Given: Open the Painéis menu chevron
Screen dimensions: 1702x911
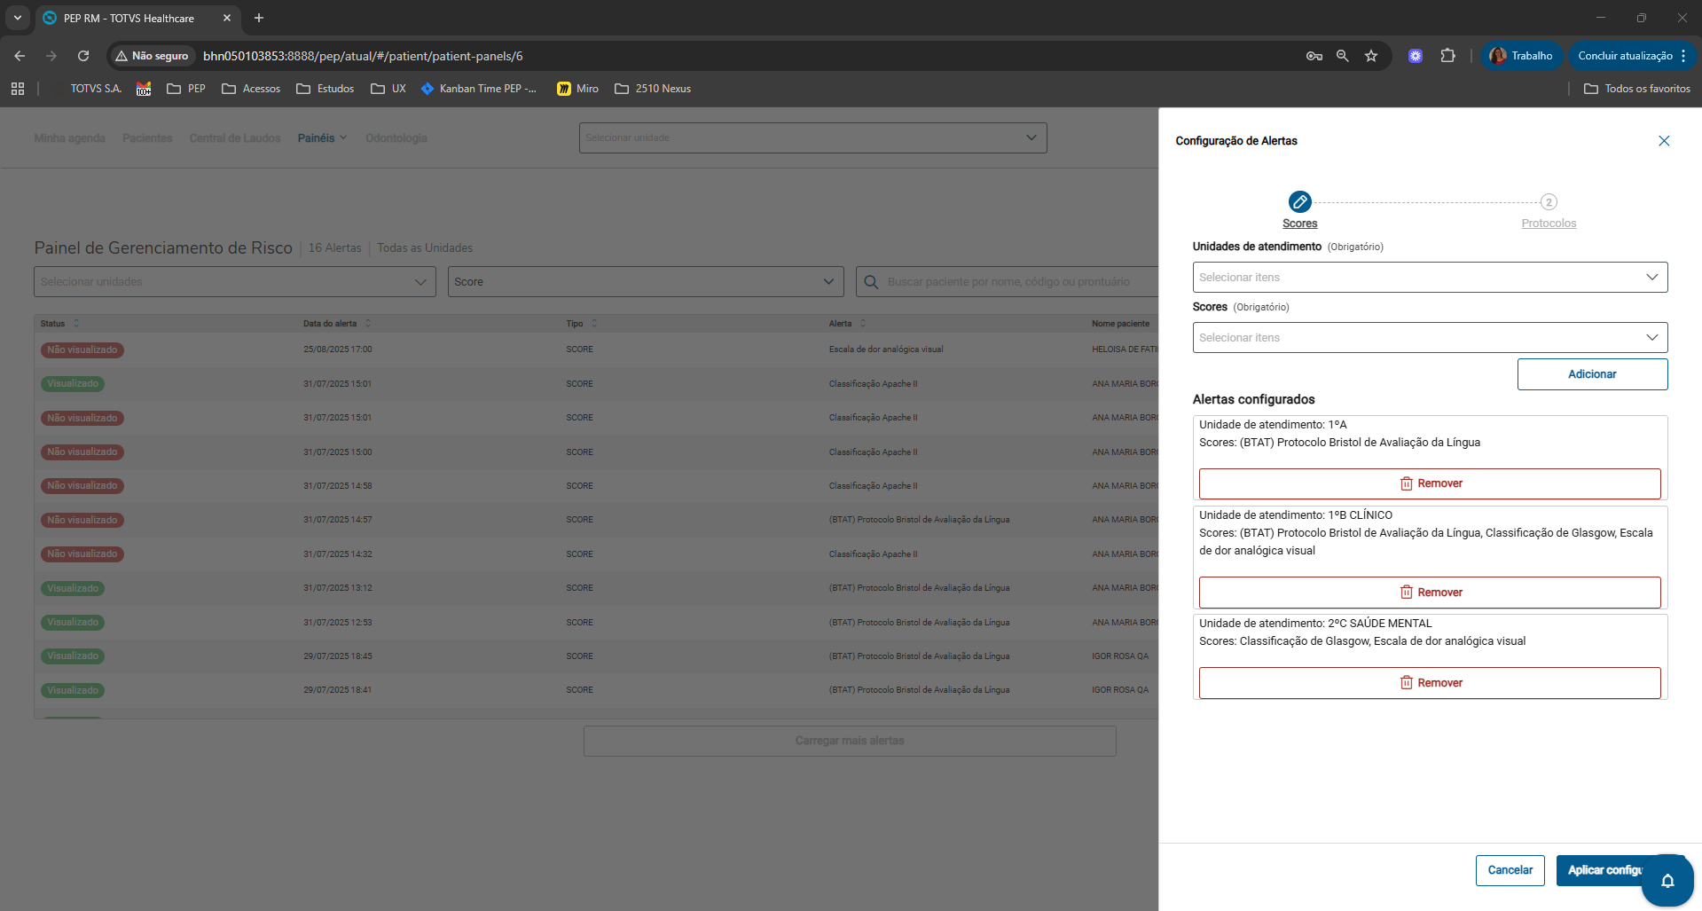Looking at the screenshot, I should [343, 137].
